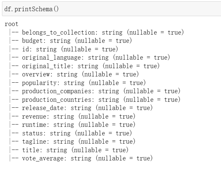This screenshot has height=169, width=221.
Task: Select the status field line
Action: click(x=71, y=133)
